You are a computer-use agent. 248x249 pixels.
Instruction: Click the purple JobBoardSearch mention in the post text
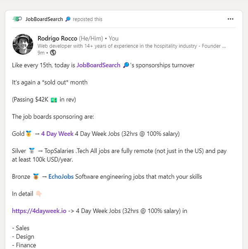click(98, 65)
